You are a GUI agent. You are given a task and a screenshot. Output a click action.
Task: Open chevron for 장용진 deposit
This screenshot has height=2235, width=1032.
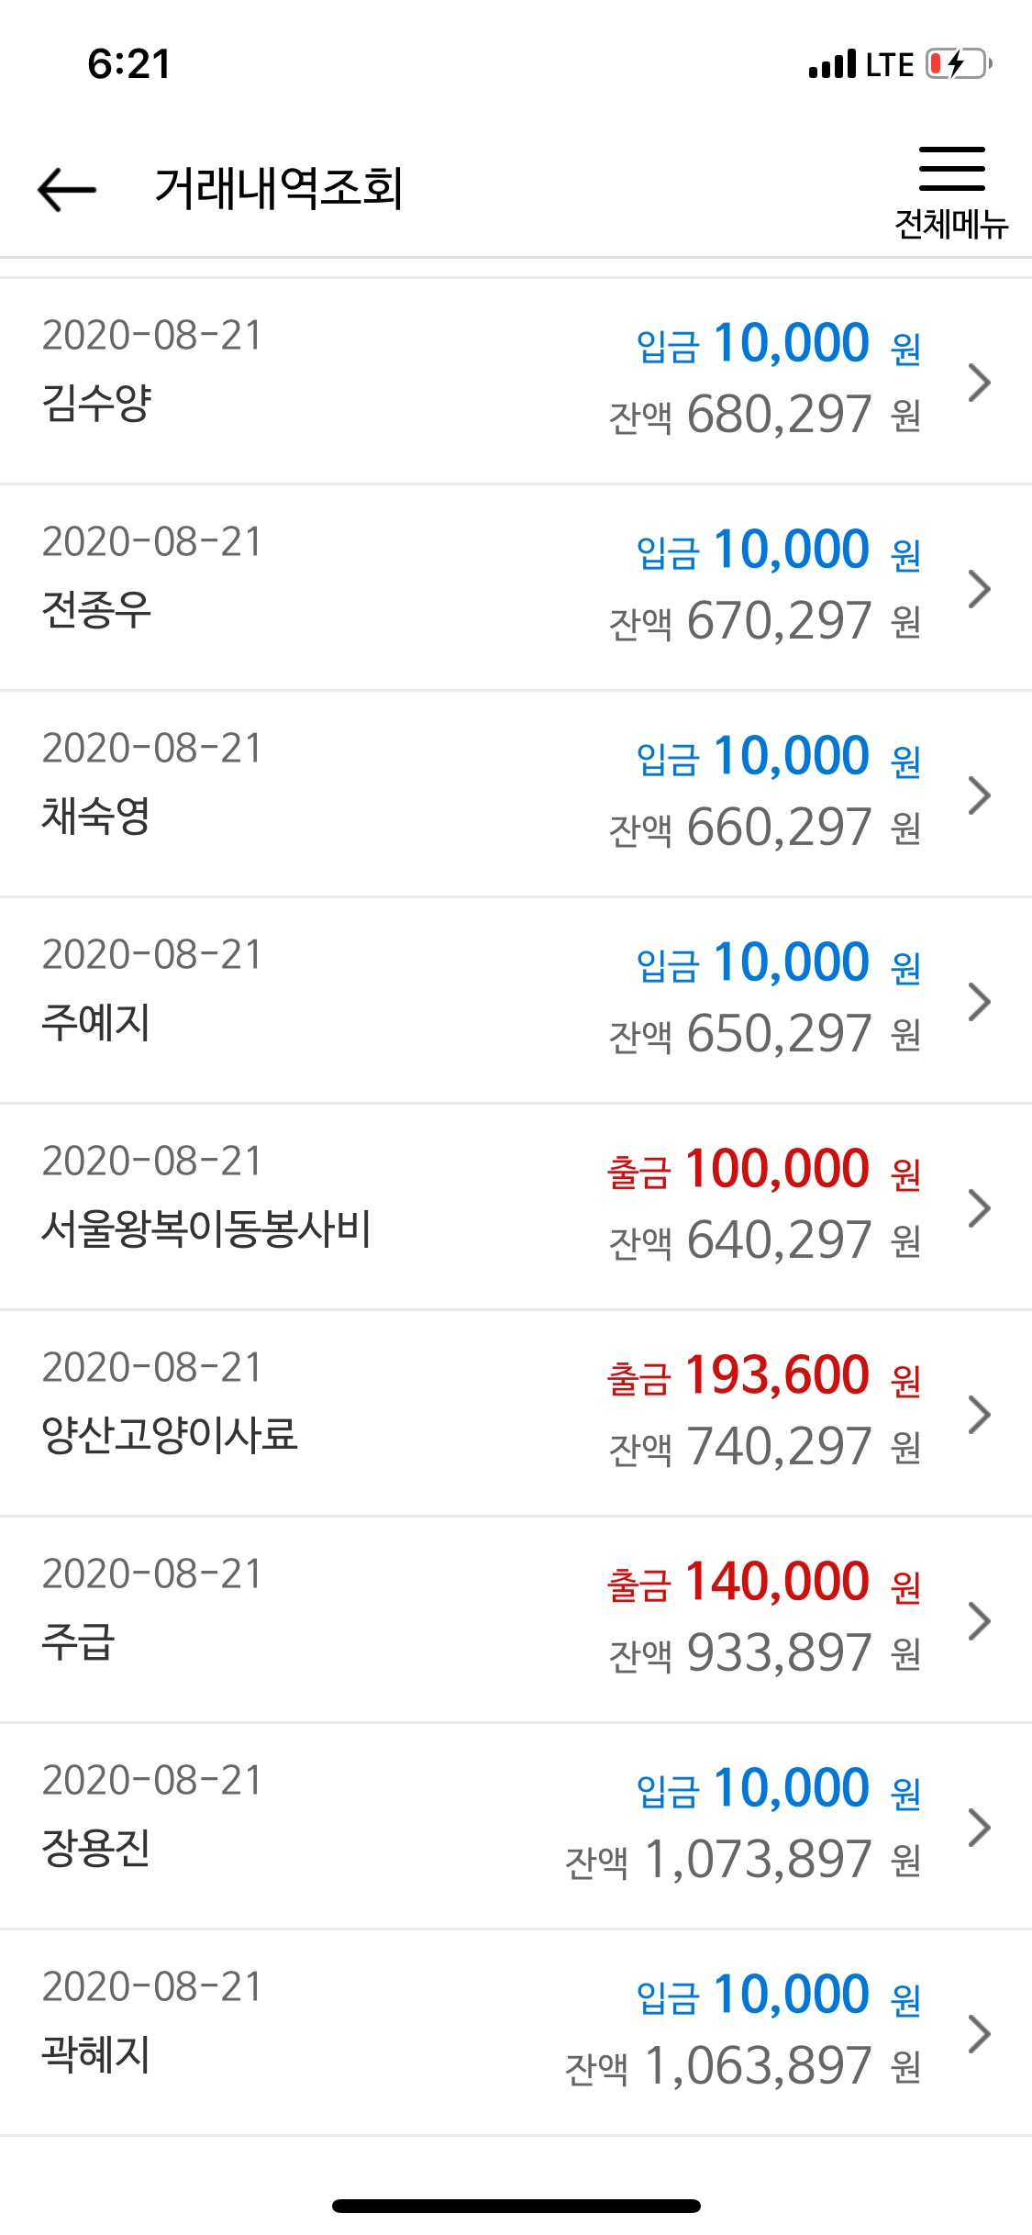[980, 1827]
